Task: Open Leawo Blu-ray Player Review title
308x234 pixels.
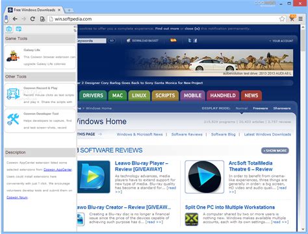Action: (x=142, y=166)
